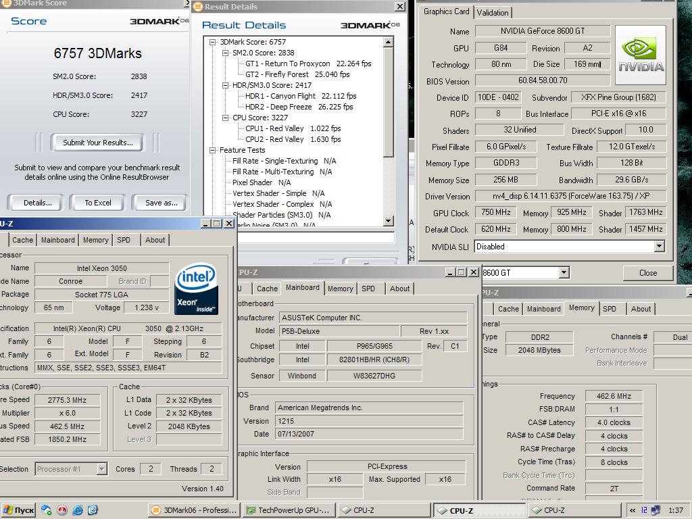Select HDR2 - Deep Freeze result row
The image size is (692, 519).
pyautogui.click(x=299, y=107)
